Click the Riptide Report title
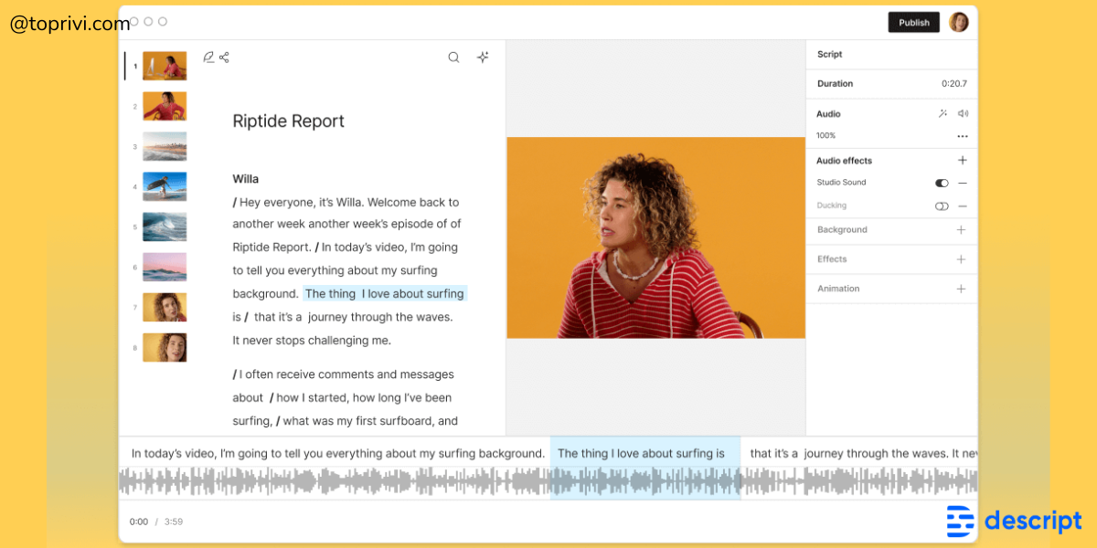Image resolution: width=1097 pixels, height=548 pixels. tap(288, 121)
